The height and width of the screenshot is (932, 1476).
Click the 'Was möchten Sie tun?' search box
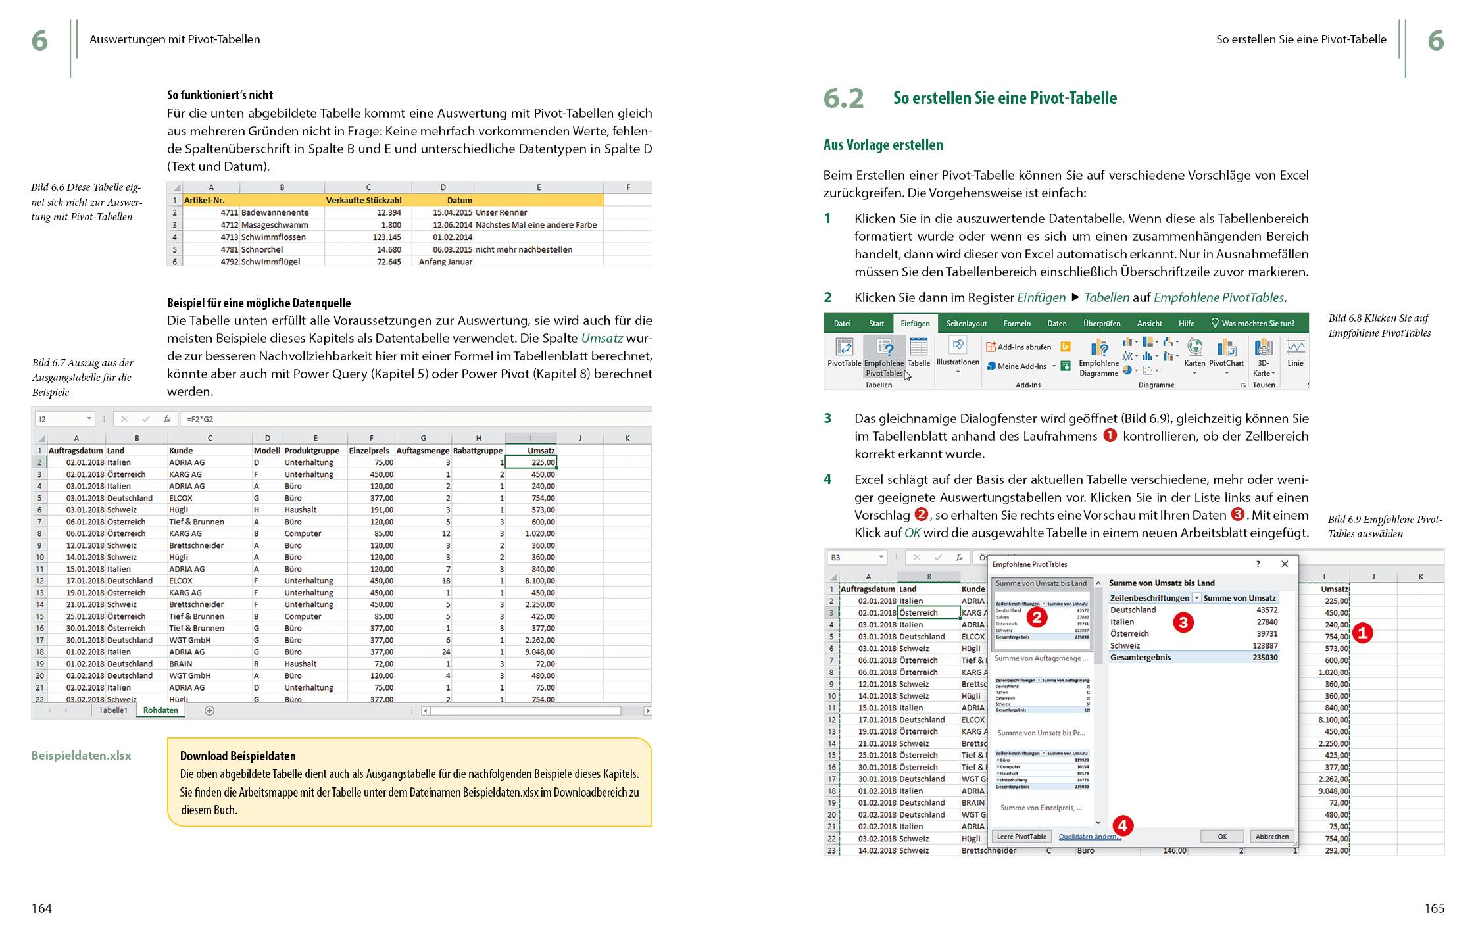(x=1253, y=324)
